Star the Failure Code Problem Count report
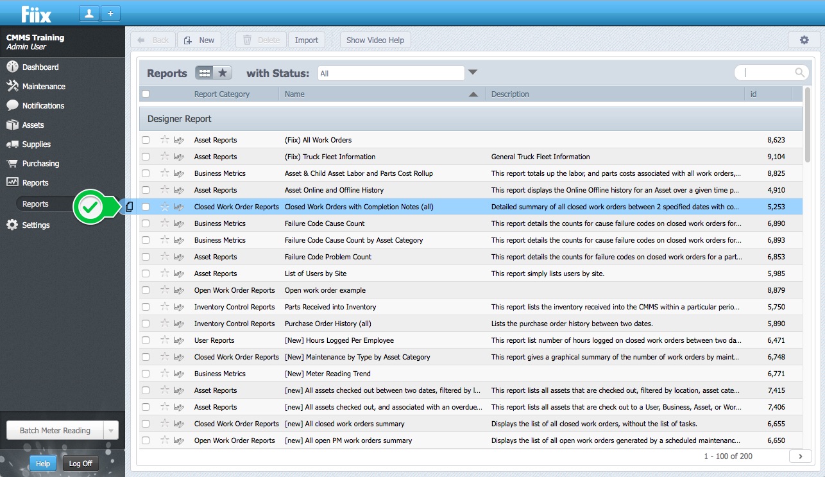Viewport: 825px width, 477px height. click(165, 256)
